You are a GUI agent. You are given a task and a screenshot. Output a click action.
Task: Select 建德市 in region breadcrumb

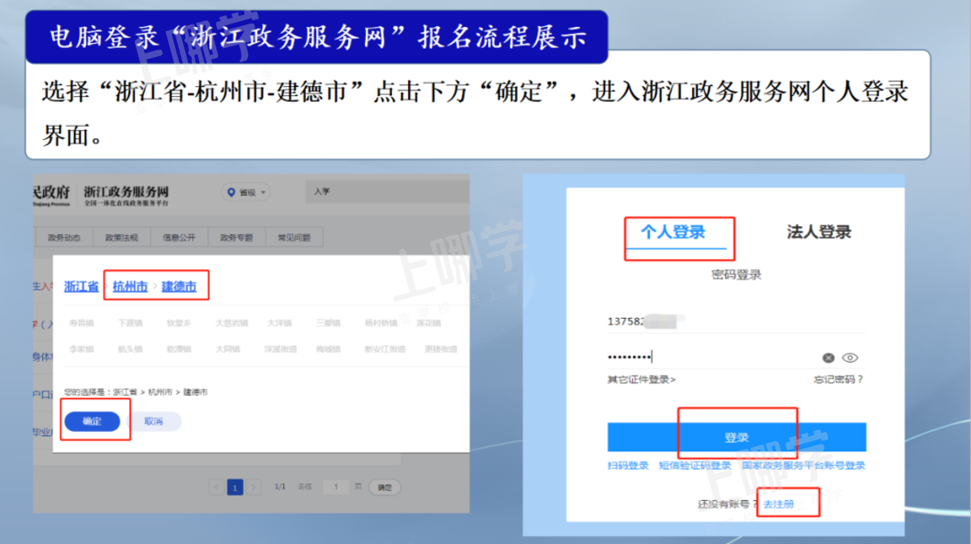[179, 286]
